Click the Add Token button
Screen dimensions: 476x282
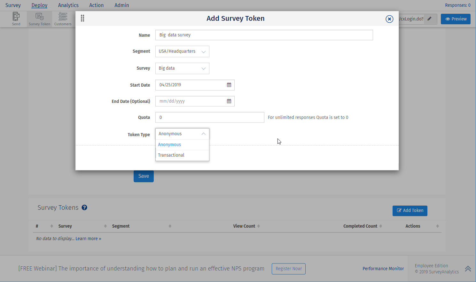pos(410,210)
